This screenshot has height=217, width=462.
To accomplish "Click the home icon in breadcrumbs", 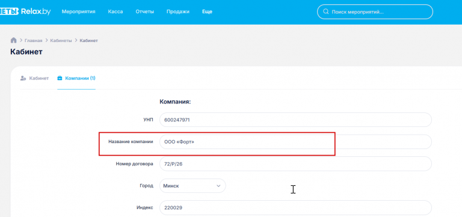I will pos(14,40).
